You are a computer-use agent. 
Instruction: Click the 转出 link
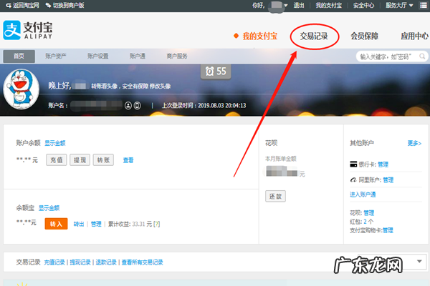79,224
